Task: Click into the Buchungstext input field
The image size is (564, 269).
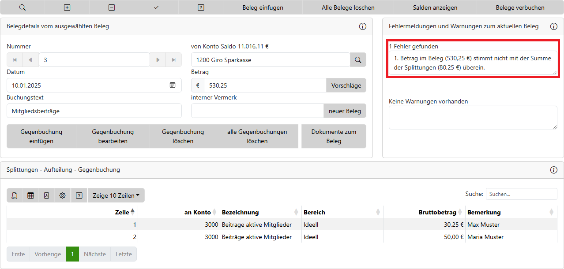Action: 94,111
